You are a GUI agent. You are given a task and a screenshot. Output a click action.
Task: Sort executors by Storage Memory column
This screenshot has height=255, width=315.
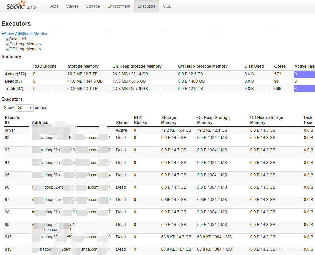[169, 120]
